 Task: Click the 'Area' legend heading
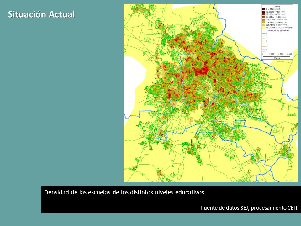pos(277,7)
